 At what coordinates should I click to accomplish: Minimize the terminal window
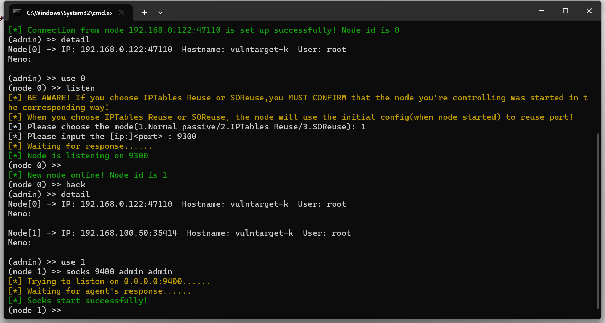[x=541, y=11]
